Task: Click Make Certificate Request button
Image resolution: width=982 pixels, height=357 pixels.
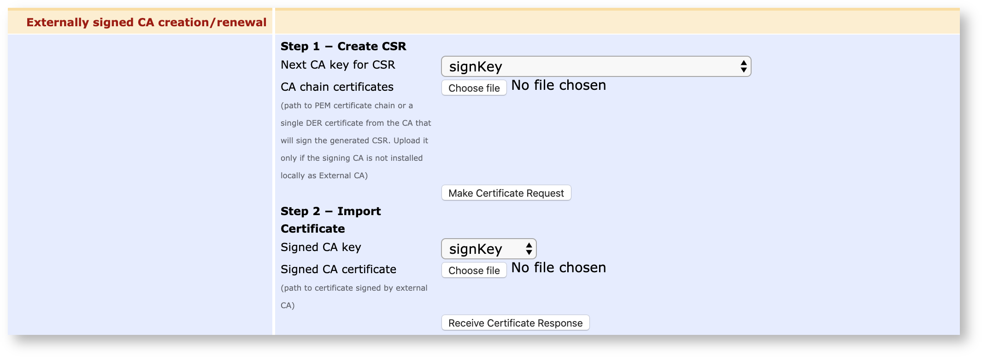Action: pos(506,193)
